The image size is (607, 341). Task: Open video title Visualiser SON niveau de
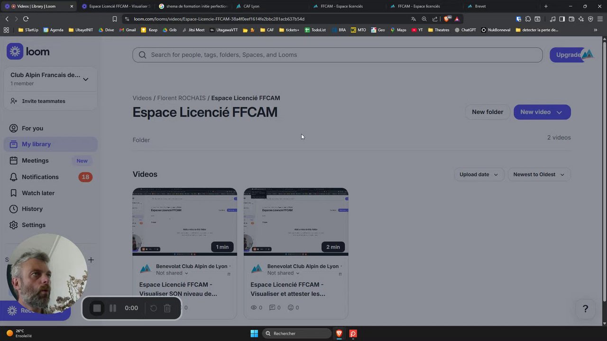click(x=178, y=289)
